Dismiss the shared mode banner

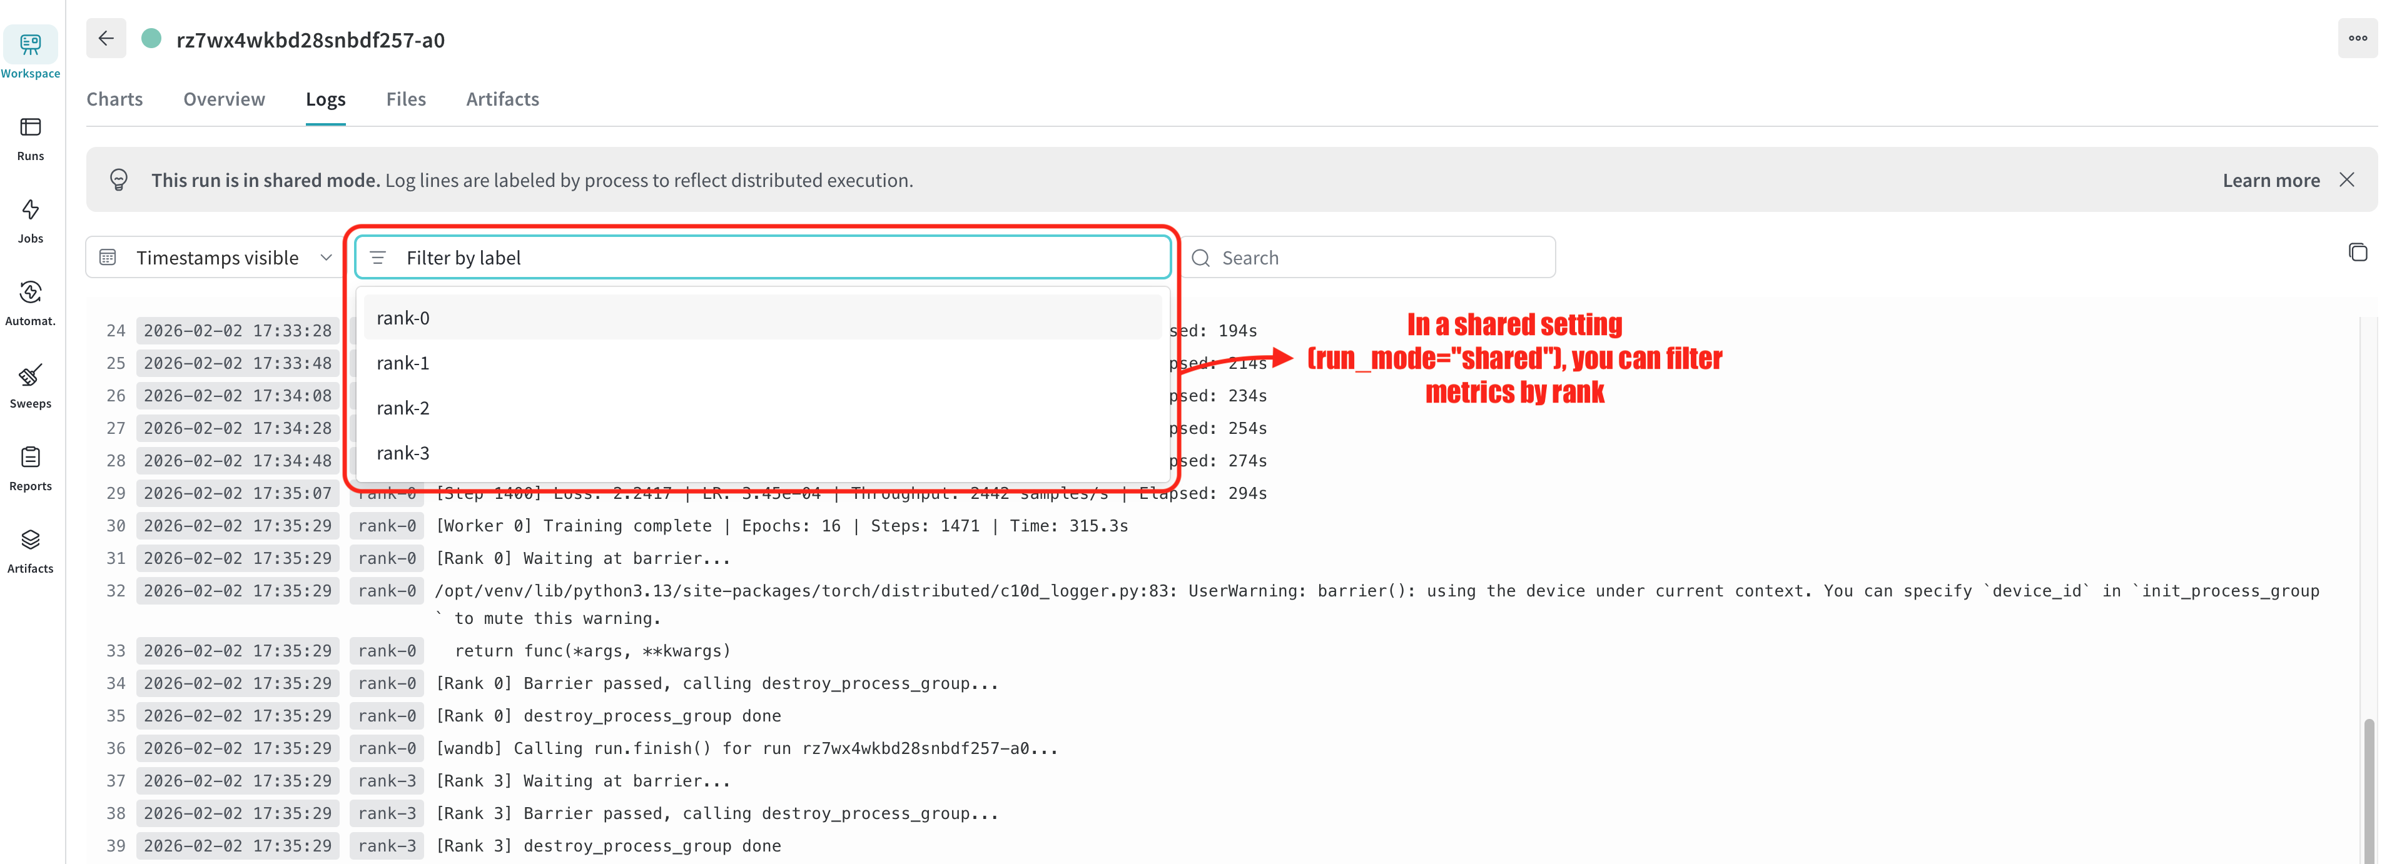pos(2346,179)
